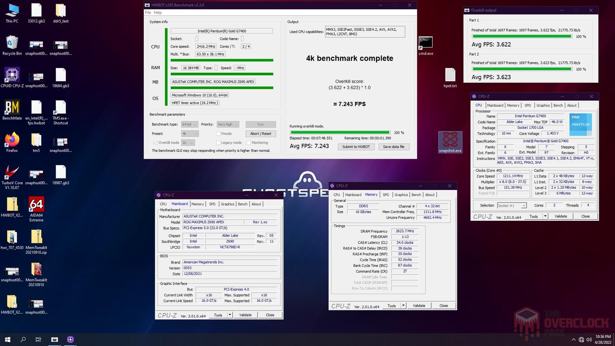Click the overkill mode progress bar
Screen dimensions: 615x346
[x=340, y=132]
